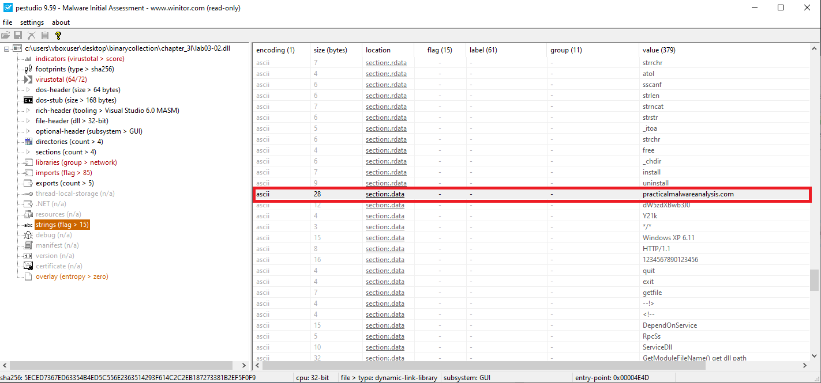The image size is (821, 383).
Task: Click the dos-stub console icon
Action: coord(28,100)
